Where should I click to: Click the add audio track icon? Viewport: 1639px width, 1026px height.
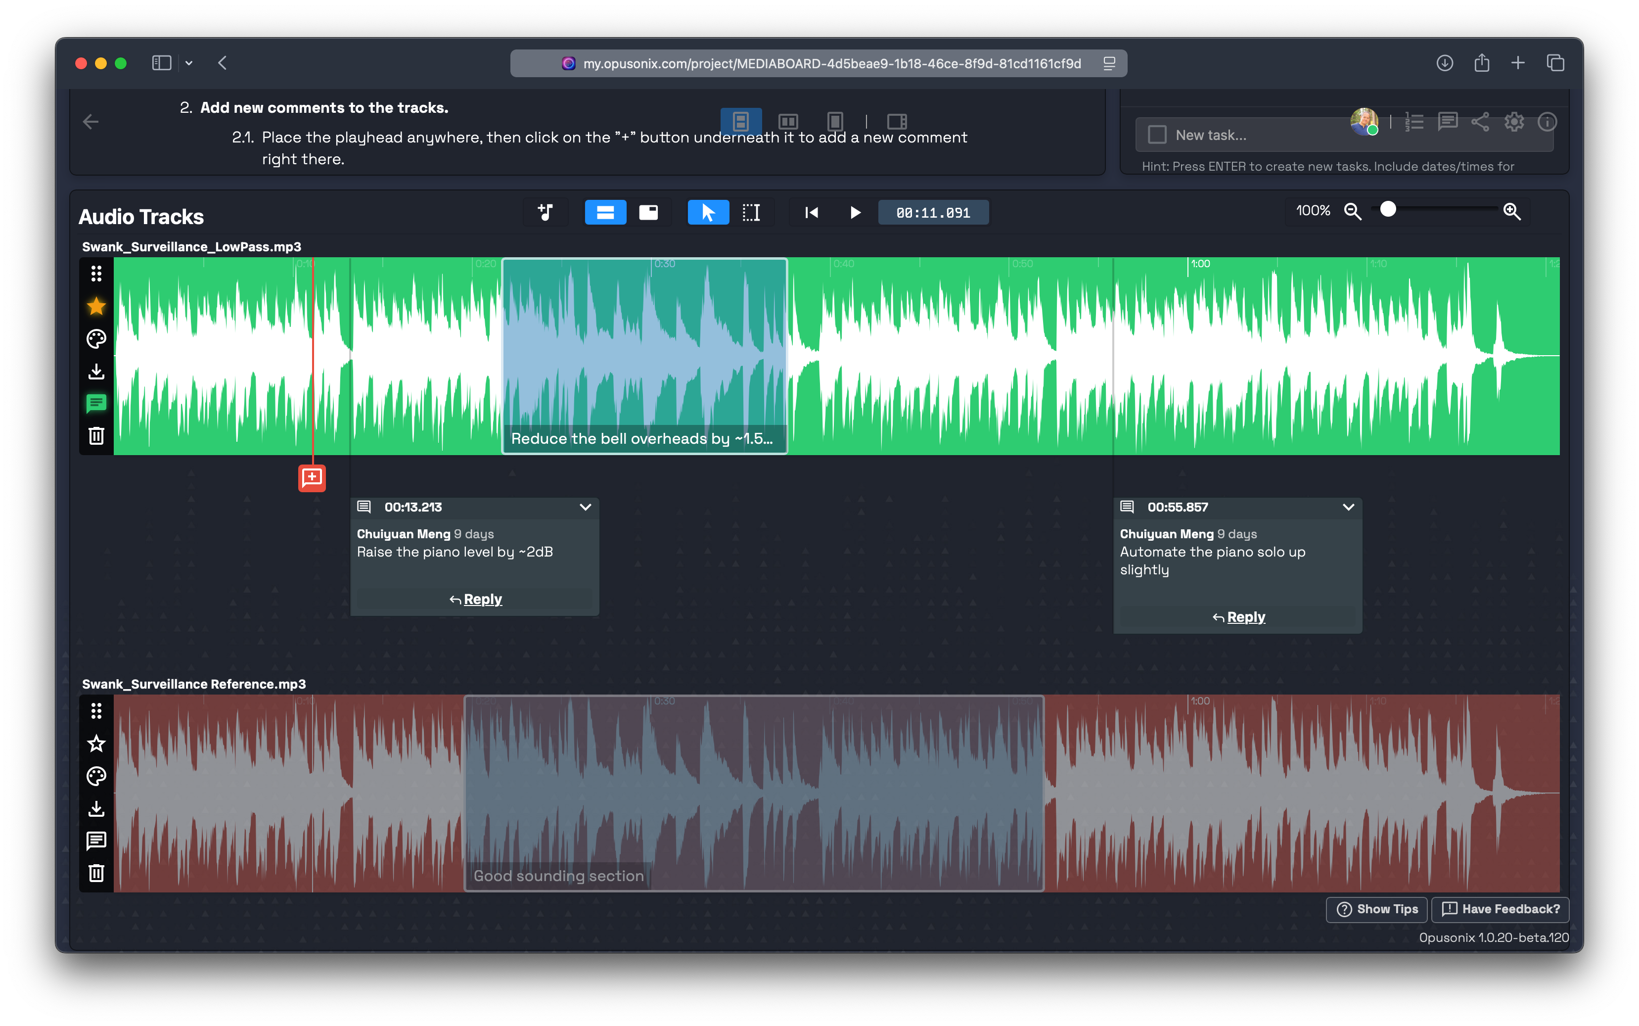tap(546, 212)
